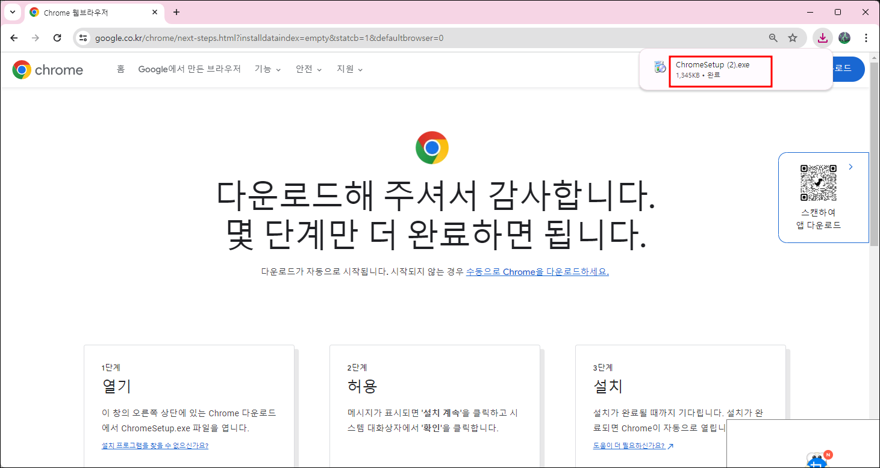Go forward with the forward arrow

[36, 38]
